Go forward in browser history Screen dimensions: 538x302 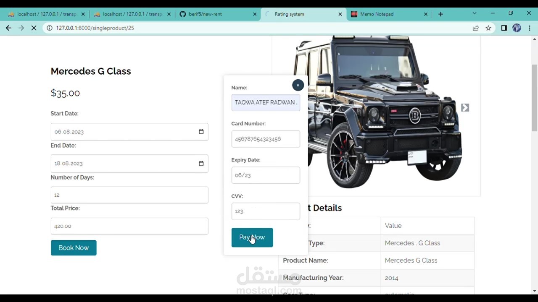[x=21, y=28]
